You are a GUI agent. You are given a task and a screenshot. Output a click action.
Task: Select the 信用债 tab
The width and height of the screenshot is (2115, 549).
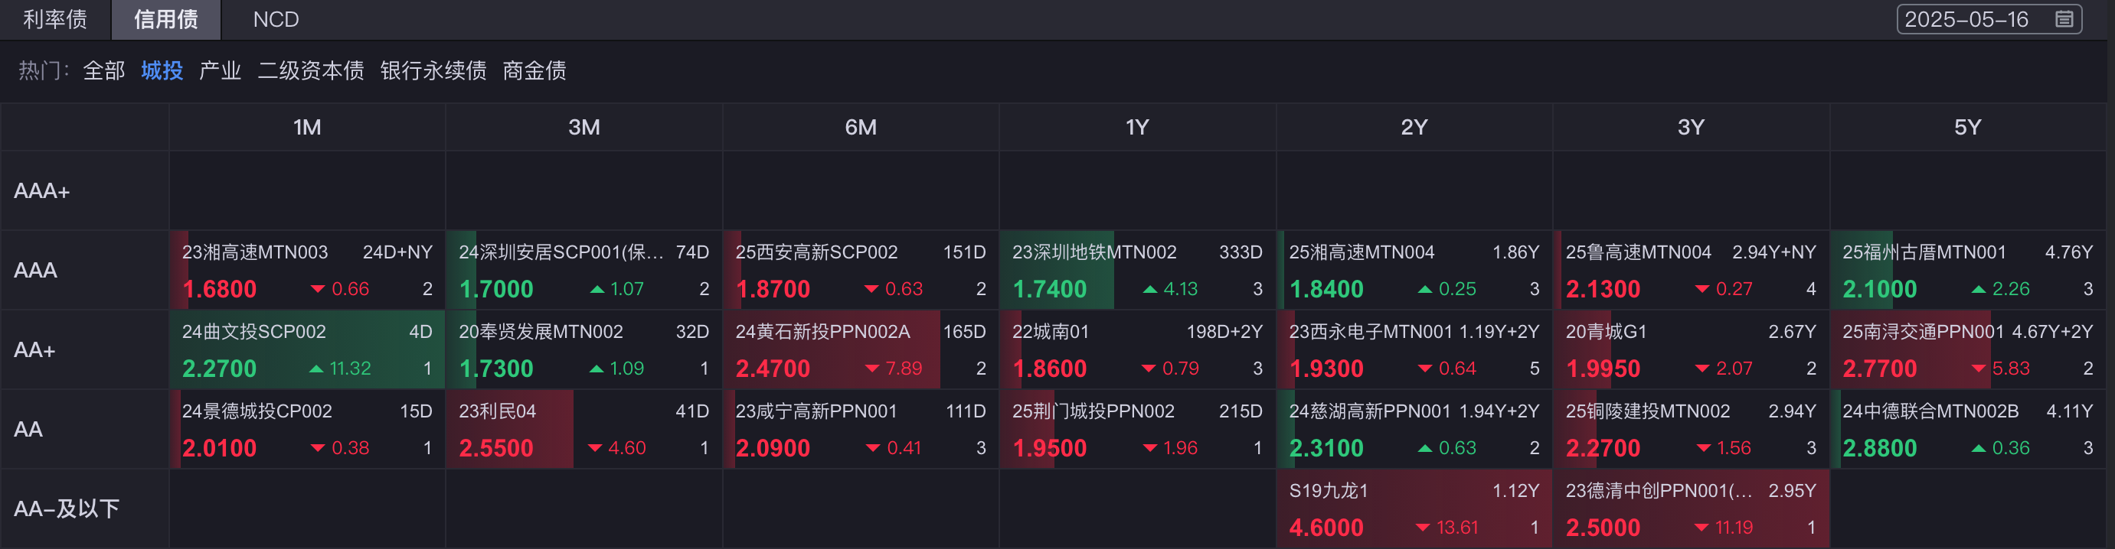[166, 20]
